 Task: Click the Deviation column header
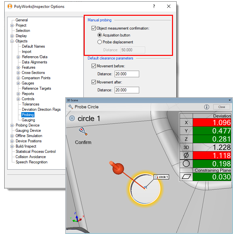click(x=212, y=116)
